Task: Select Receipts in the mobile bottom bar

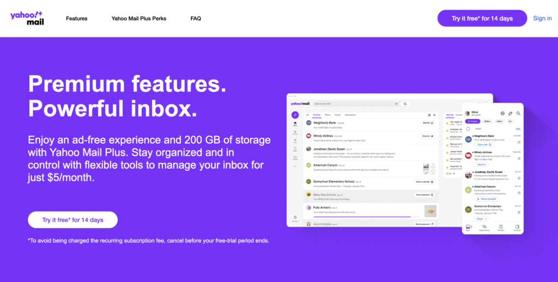Action: [501, 228]
